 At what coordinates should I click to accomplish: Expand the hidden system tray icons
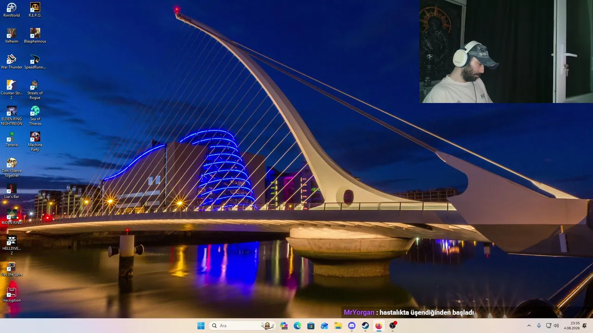[529, 326]
